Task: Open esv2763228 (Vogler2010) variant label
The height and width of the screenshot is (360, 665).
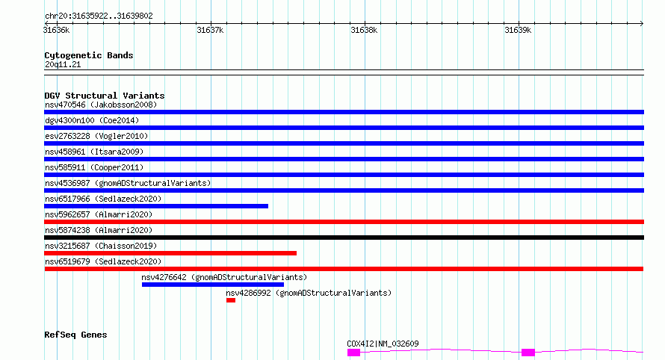Action: 96,136
